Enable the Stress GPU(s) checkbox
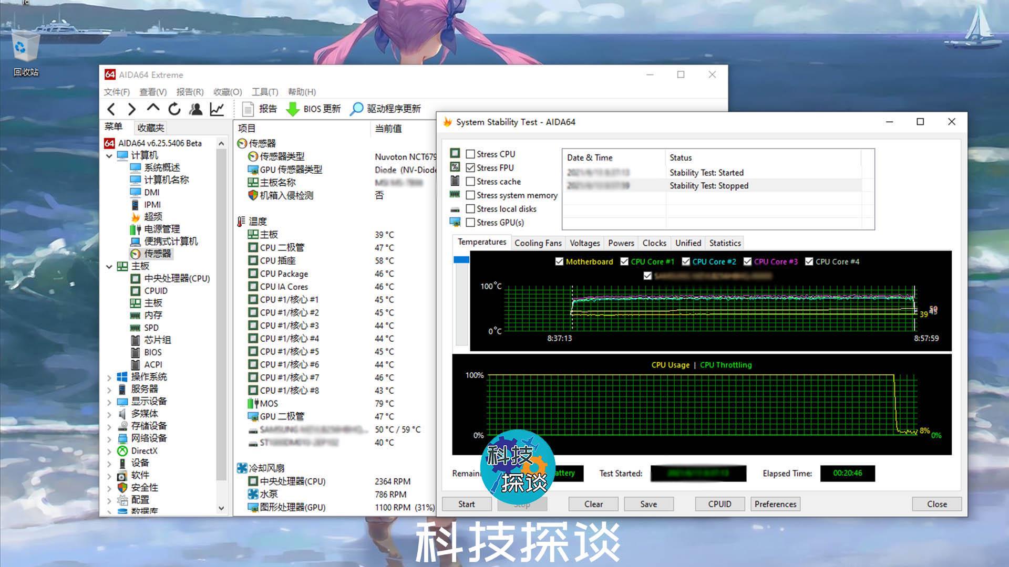1009x567 pixels. click(x=470, y=222)
